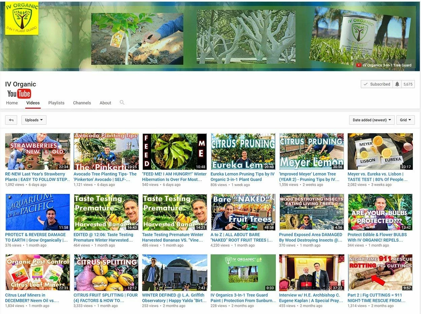421x314 pixels.
Task: Open the Uploads dropdown filter
Action: 34,120
